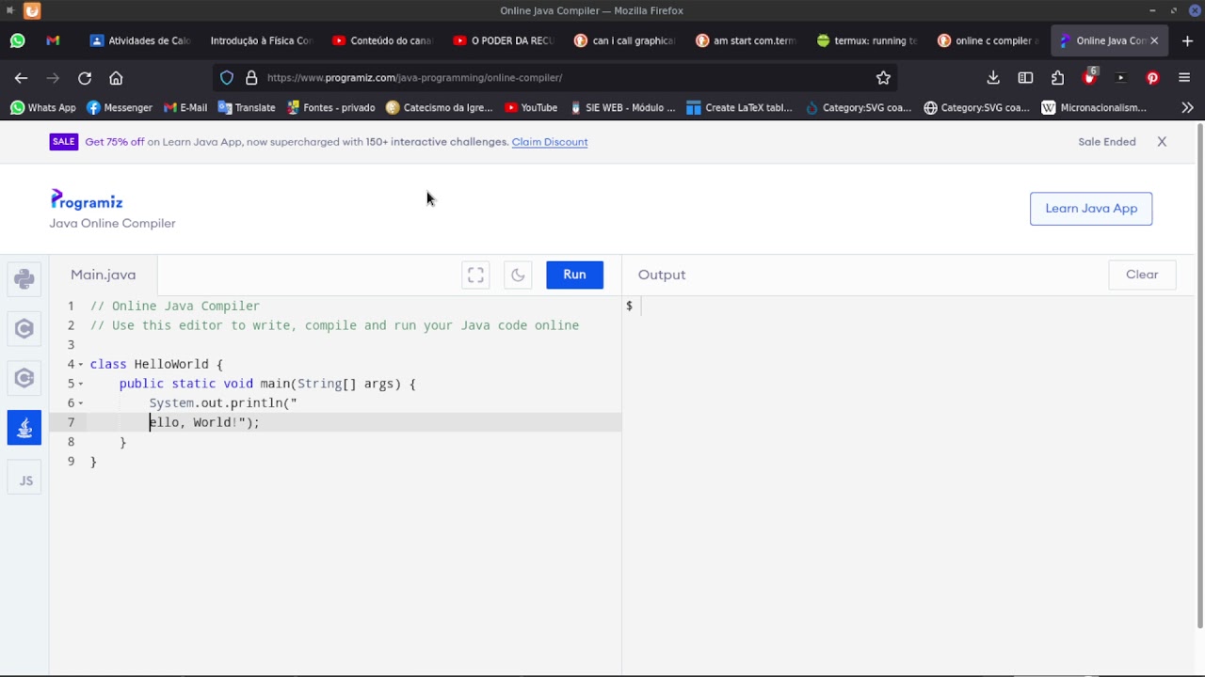Open Translate bookmark
Screen dimensions: 1205x677
coord(247,107)
